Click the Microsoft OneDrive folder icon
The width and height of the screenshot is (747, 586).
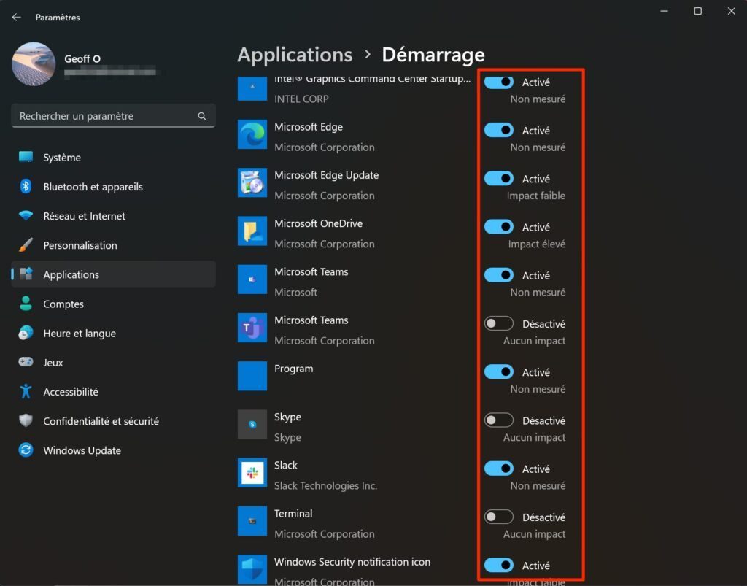point(252,231)
